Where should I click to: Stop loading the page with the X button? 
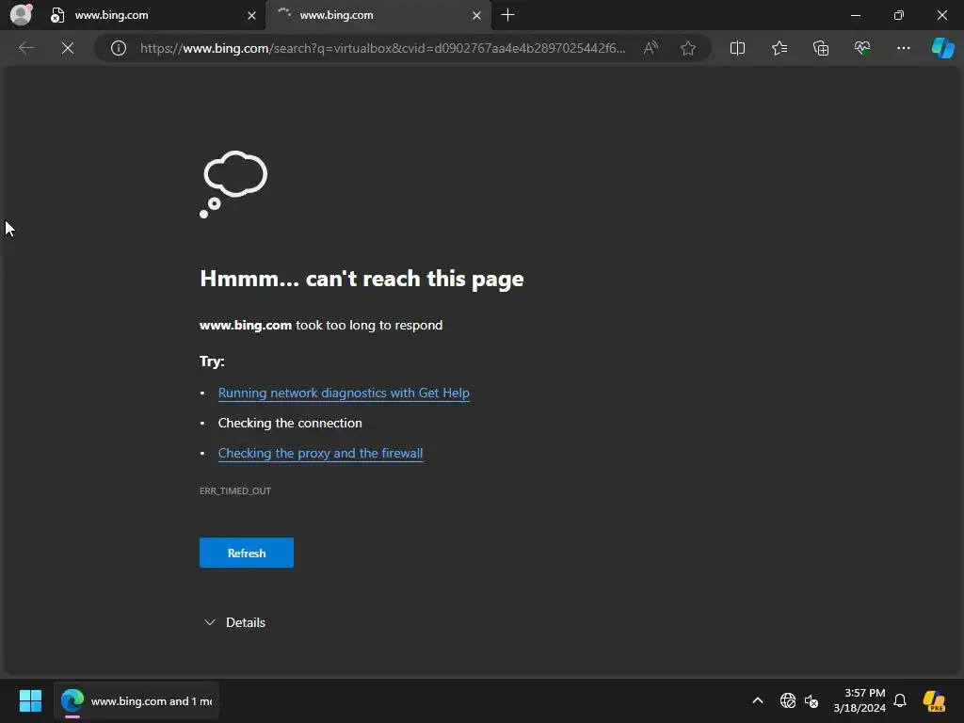(68, 48)
